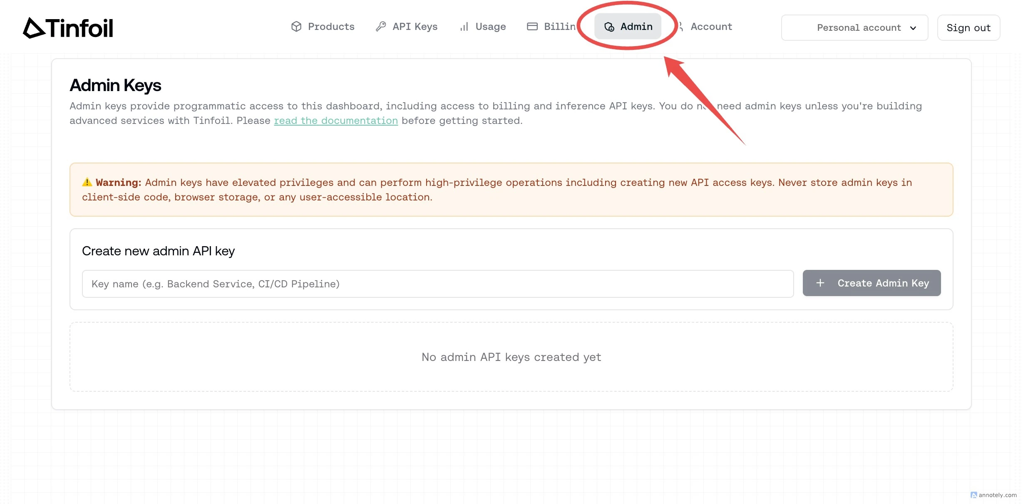Click the Tinfoil logo

point(68,28)
